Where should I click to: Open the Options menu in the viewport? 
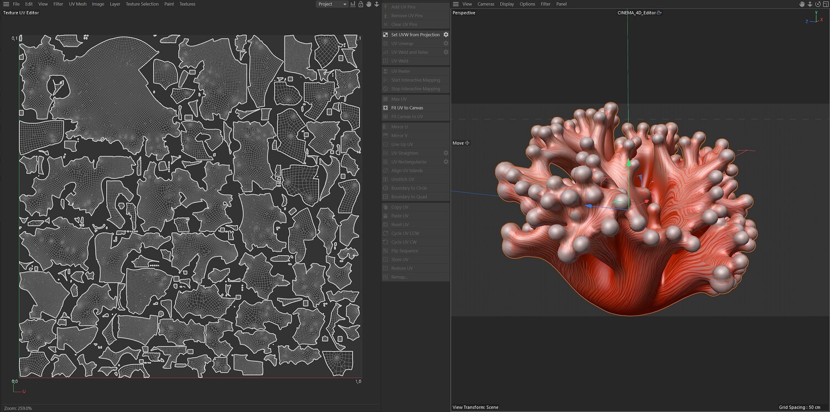pos(527,4)
